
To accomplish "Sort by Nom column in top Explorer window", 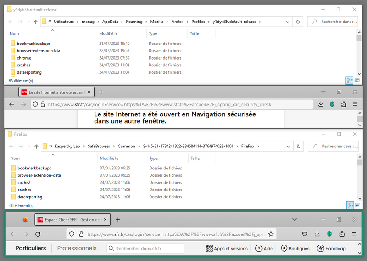I will [x=14, y=33].
